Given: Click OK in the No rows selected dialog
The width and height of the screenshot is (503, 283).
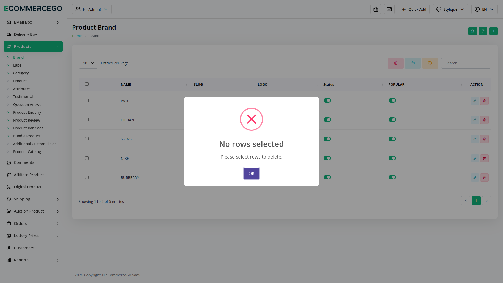Looking at the screenshot, I should pyautogui.click(x=251, y=173).
